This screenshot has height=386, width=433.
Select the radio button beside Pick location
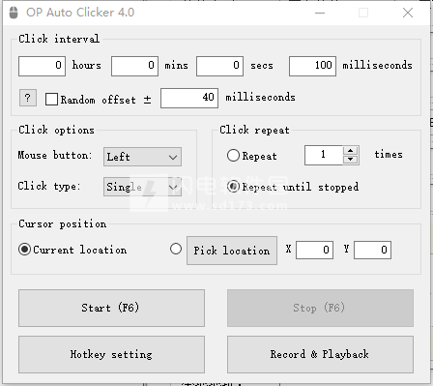[176, 249]
